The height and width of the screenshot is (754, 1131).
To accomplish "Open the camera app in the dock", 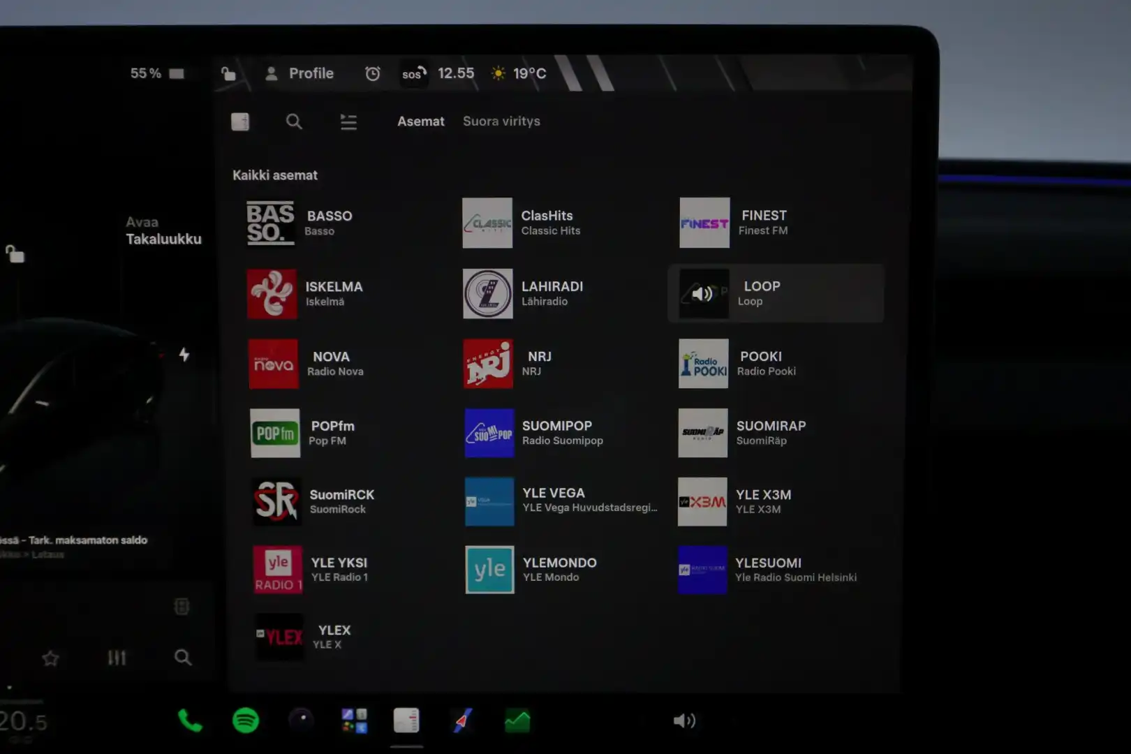I will tap(302, 720).
